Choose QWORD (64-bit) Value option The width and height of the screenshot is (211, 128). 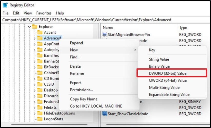click(168, 80)
